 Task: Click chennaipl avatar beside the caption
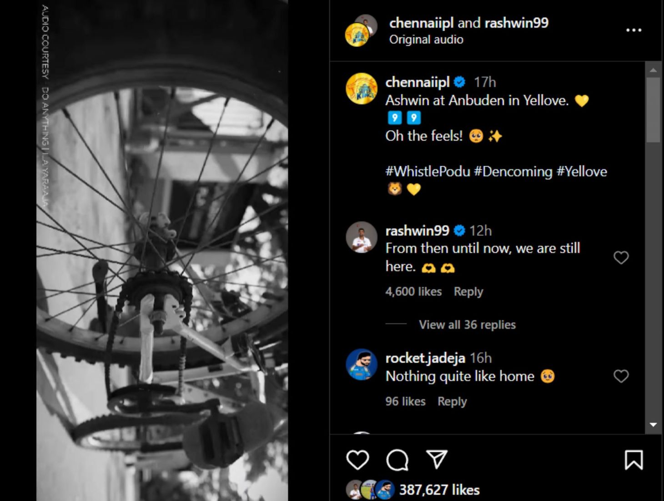[x=362, y=89]
